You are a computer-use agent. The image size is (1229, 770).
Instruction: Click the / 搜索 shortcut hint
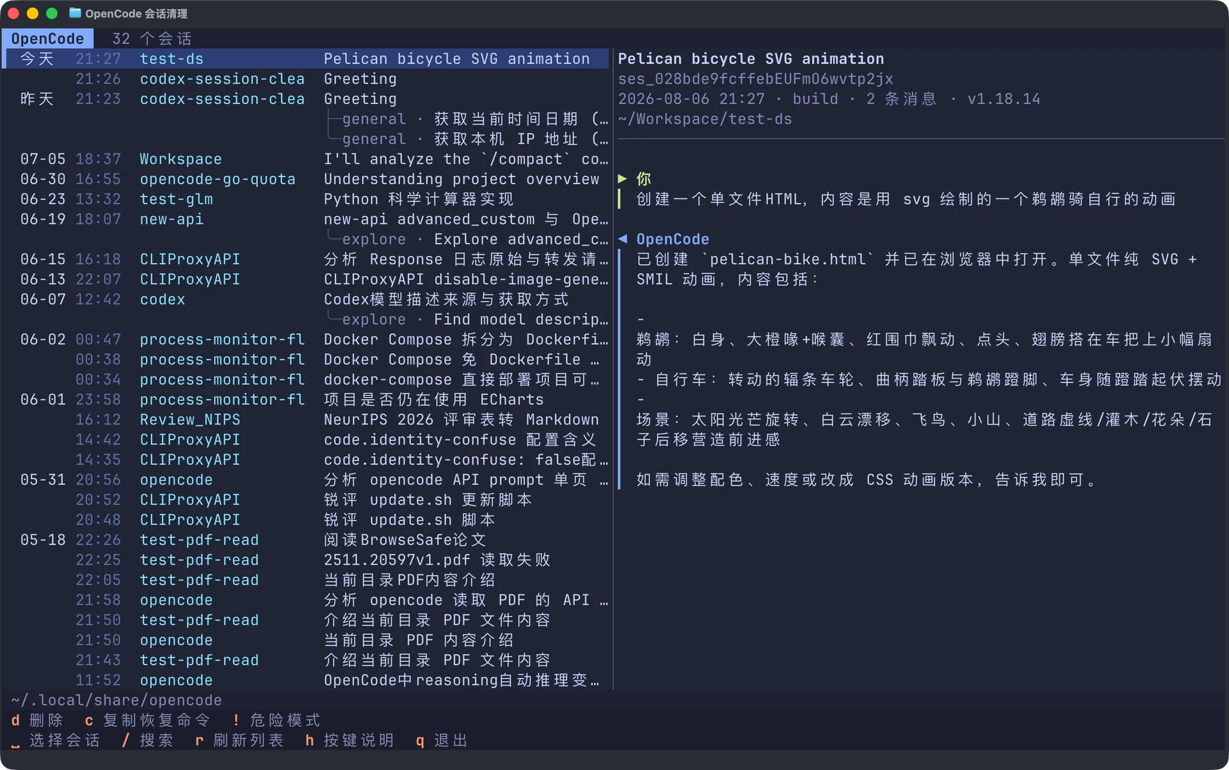tap(147, 741)
